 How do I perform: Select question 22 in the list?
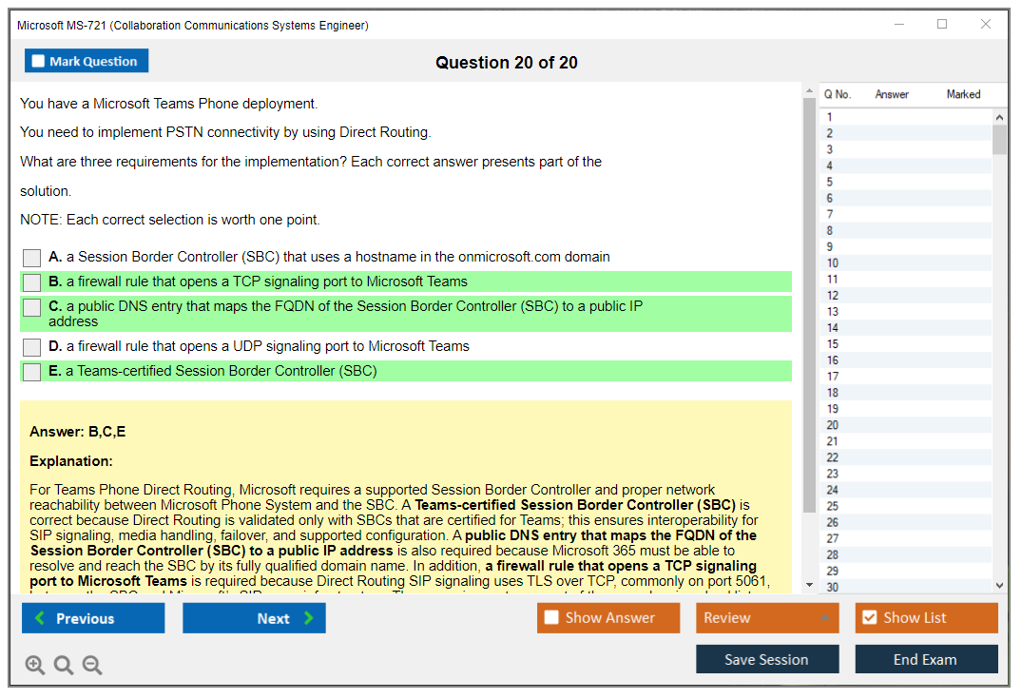pyautogui.click(x=906, y=457)
